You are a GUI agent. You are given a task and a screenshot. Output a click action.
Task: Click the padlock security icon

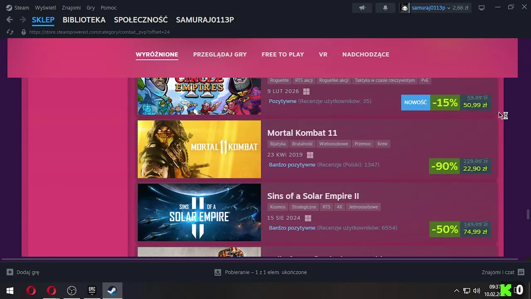tap(24, 32)
